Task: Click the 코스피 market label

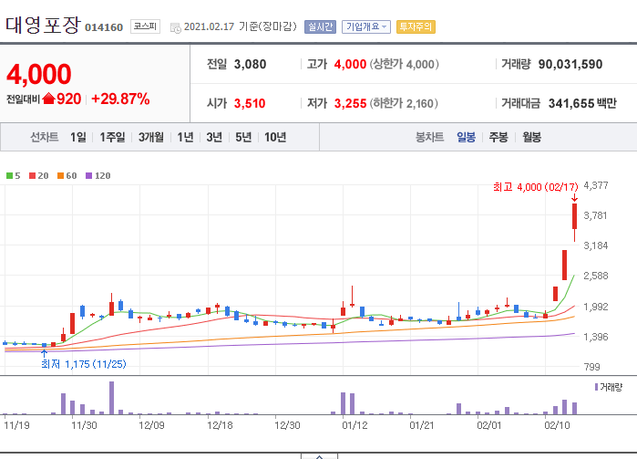Action: [x=145, y=26]
